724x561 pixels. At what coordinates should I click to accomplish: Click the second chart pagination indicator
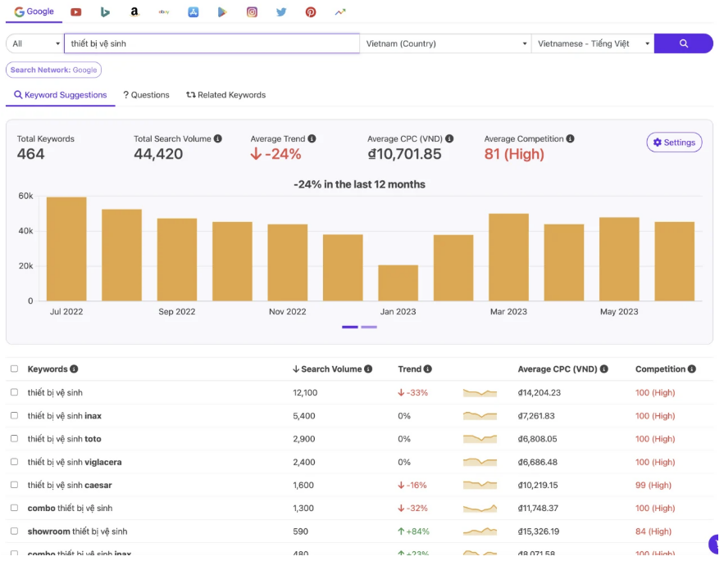coord(369,327)
